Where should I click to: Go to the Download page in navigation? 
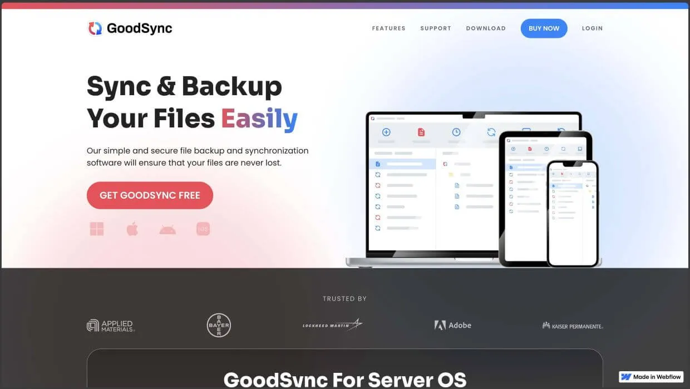click(x=486, y=28)
